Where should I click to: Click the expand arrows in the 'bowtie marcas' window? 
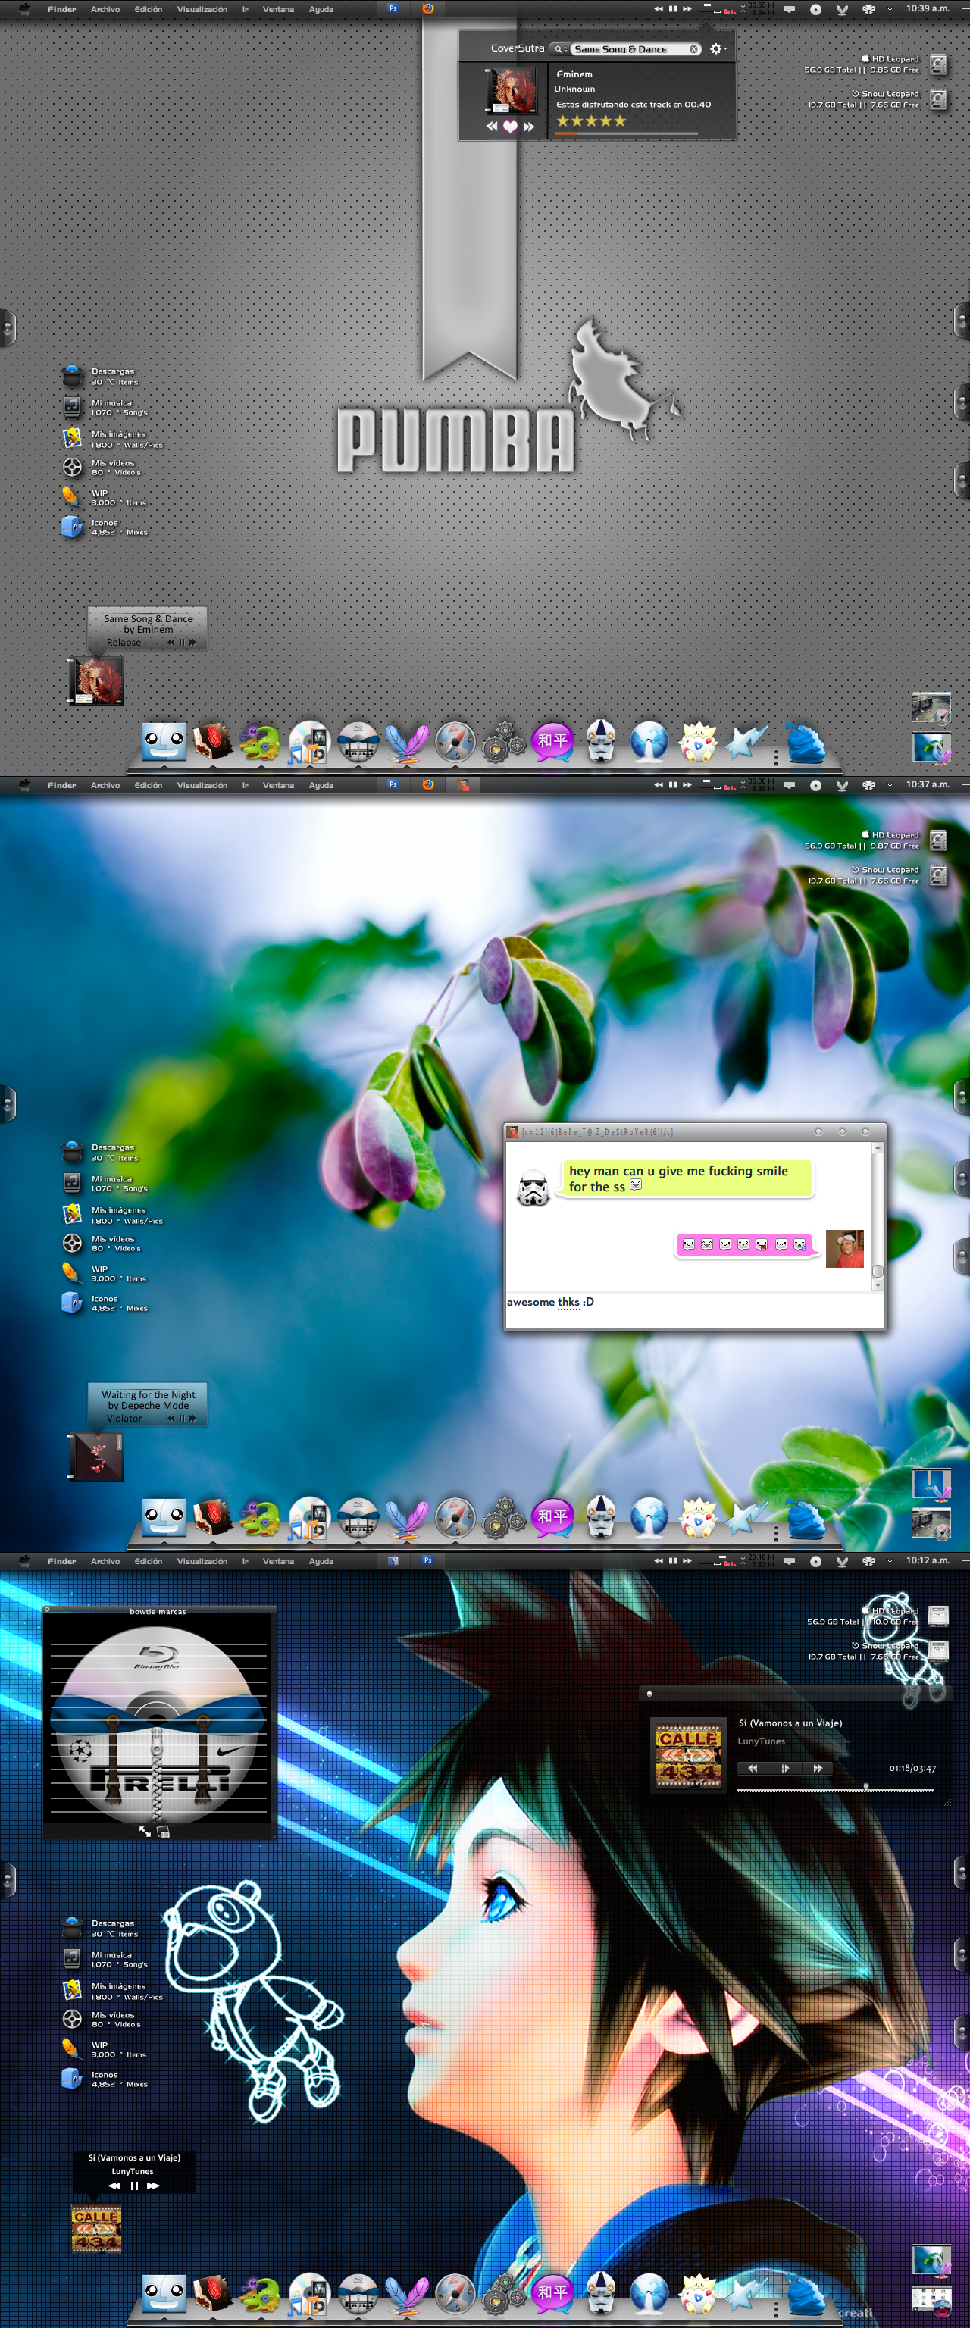pyautogui.click(x=145, y=1831)
